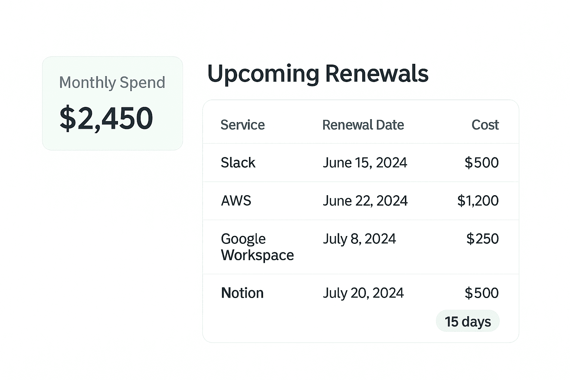Click the Service column header
This screenshot has width=570, height=380.
tap(243, 125)
